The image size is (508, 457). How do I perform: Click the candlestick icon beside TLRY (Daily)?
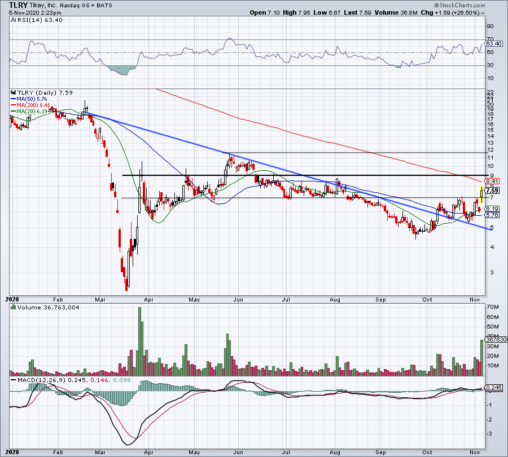point(14,92)
